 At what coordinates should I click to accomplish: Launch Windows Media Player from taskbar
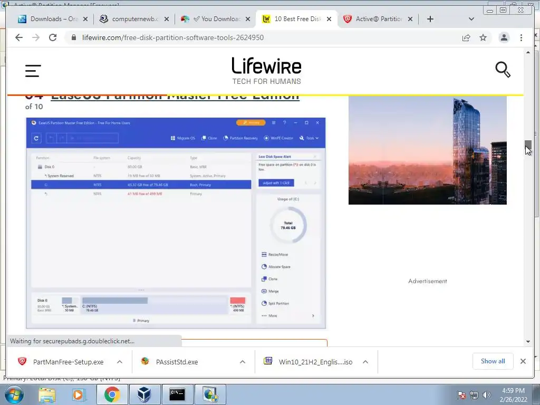(x=78, y=394)
